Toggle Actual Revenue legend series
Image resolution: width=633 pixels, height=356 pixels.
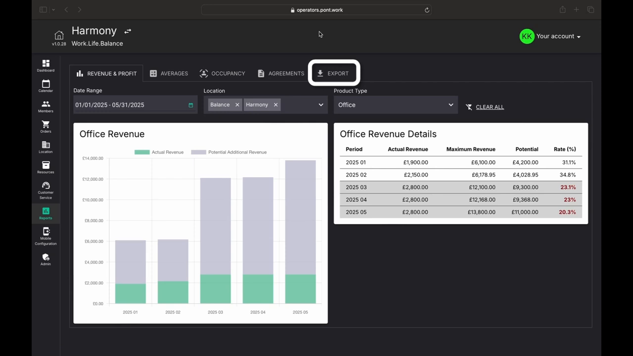click(159, 152)
